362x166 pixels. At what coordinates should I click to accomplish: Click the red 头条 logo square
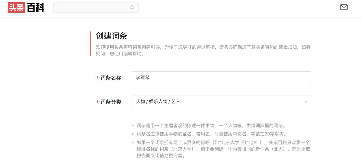tap(16, 7)
